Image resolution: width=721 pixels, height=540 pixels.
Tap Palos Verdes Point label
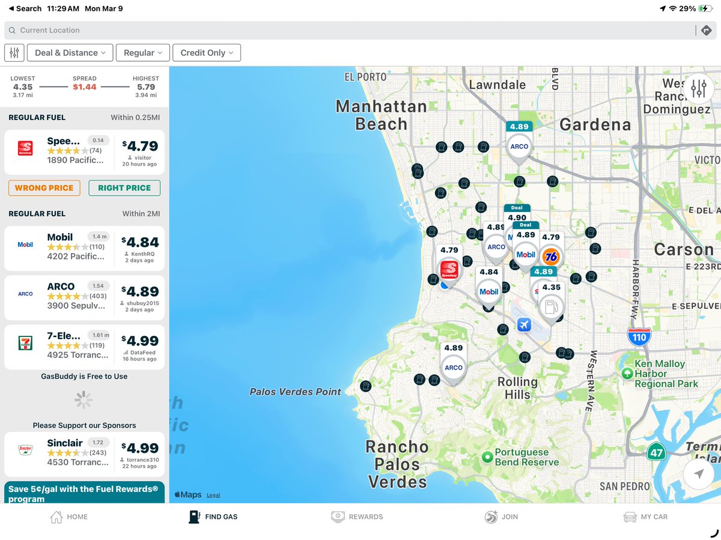[295, 392]
